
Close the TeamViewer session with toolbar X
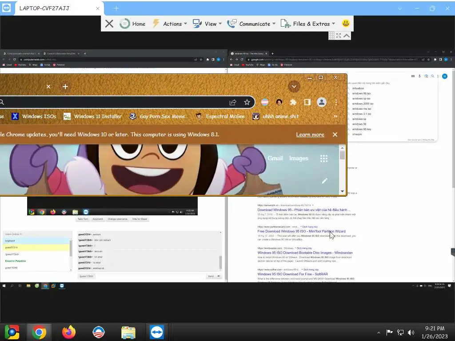pyautogui.click(x=109, y=24)
